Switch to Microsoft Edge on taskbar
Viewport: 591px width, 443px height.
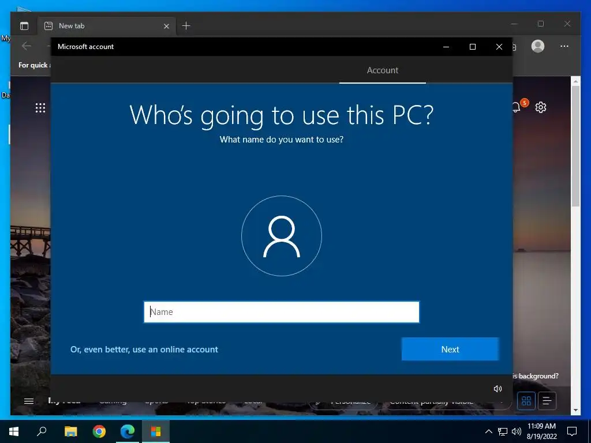(128, 431)
